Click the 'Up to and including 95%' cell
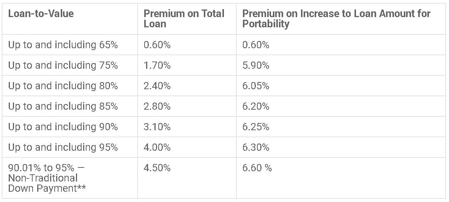Viewport: 449px width, 202px height. [x=63, y=147]
